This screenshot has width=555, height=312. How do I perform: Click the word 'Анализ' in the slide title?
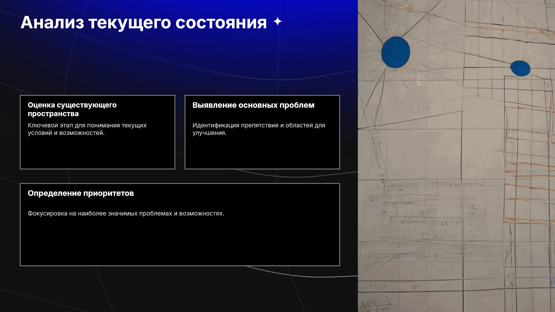coord(52,23)
